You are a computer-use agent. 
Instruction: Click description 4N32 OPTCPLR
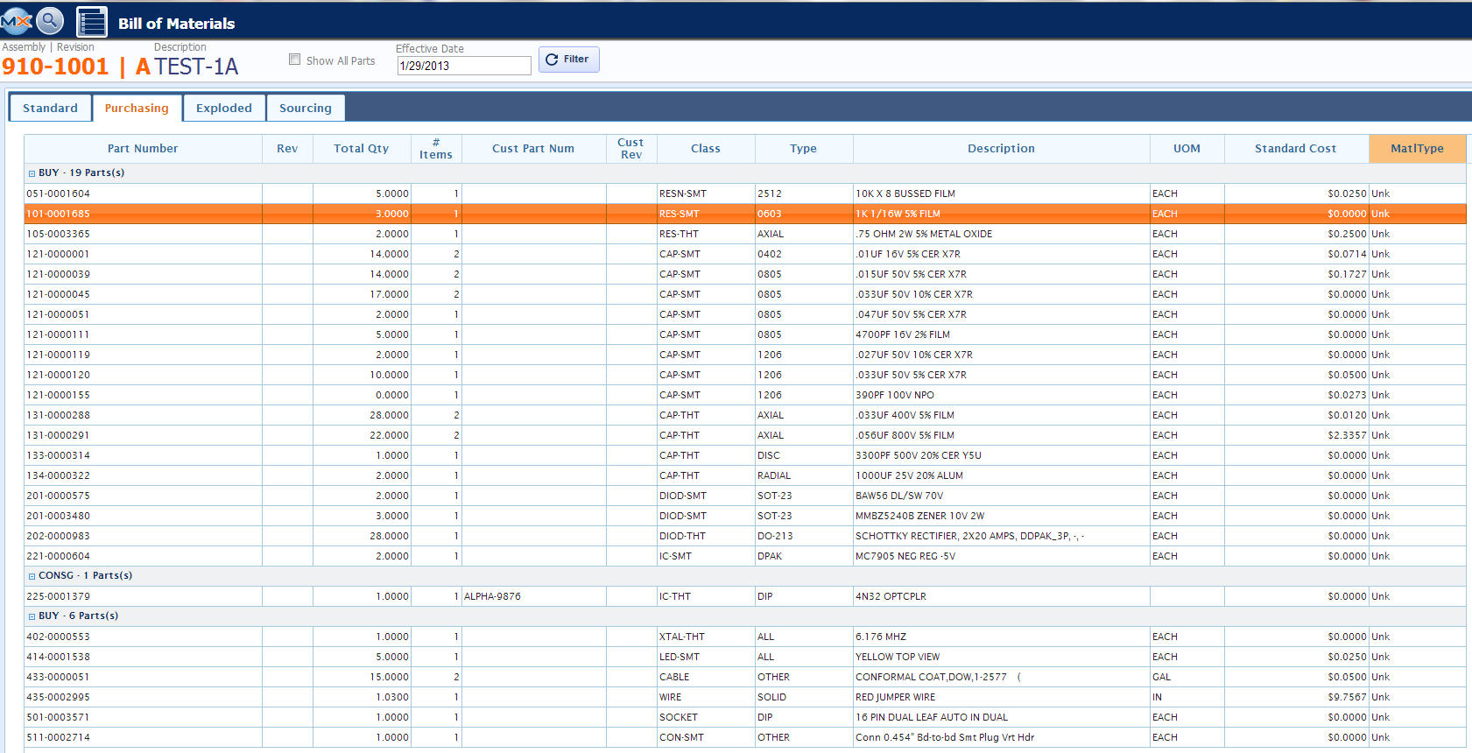click(891, 596)
